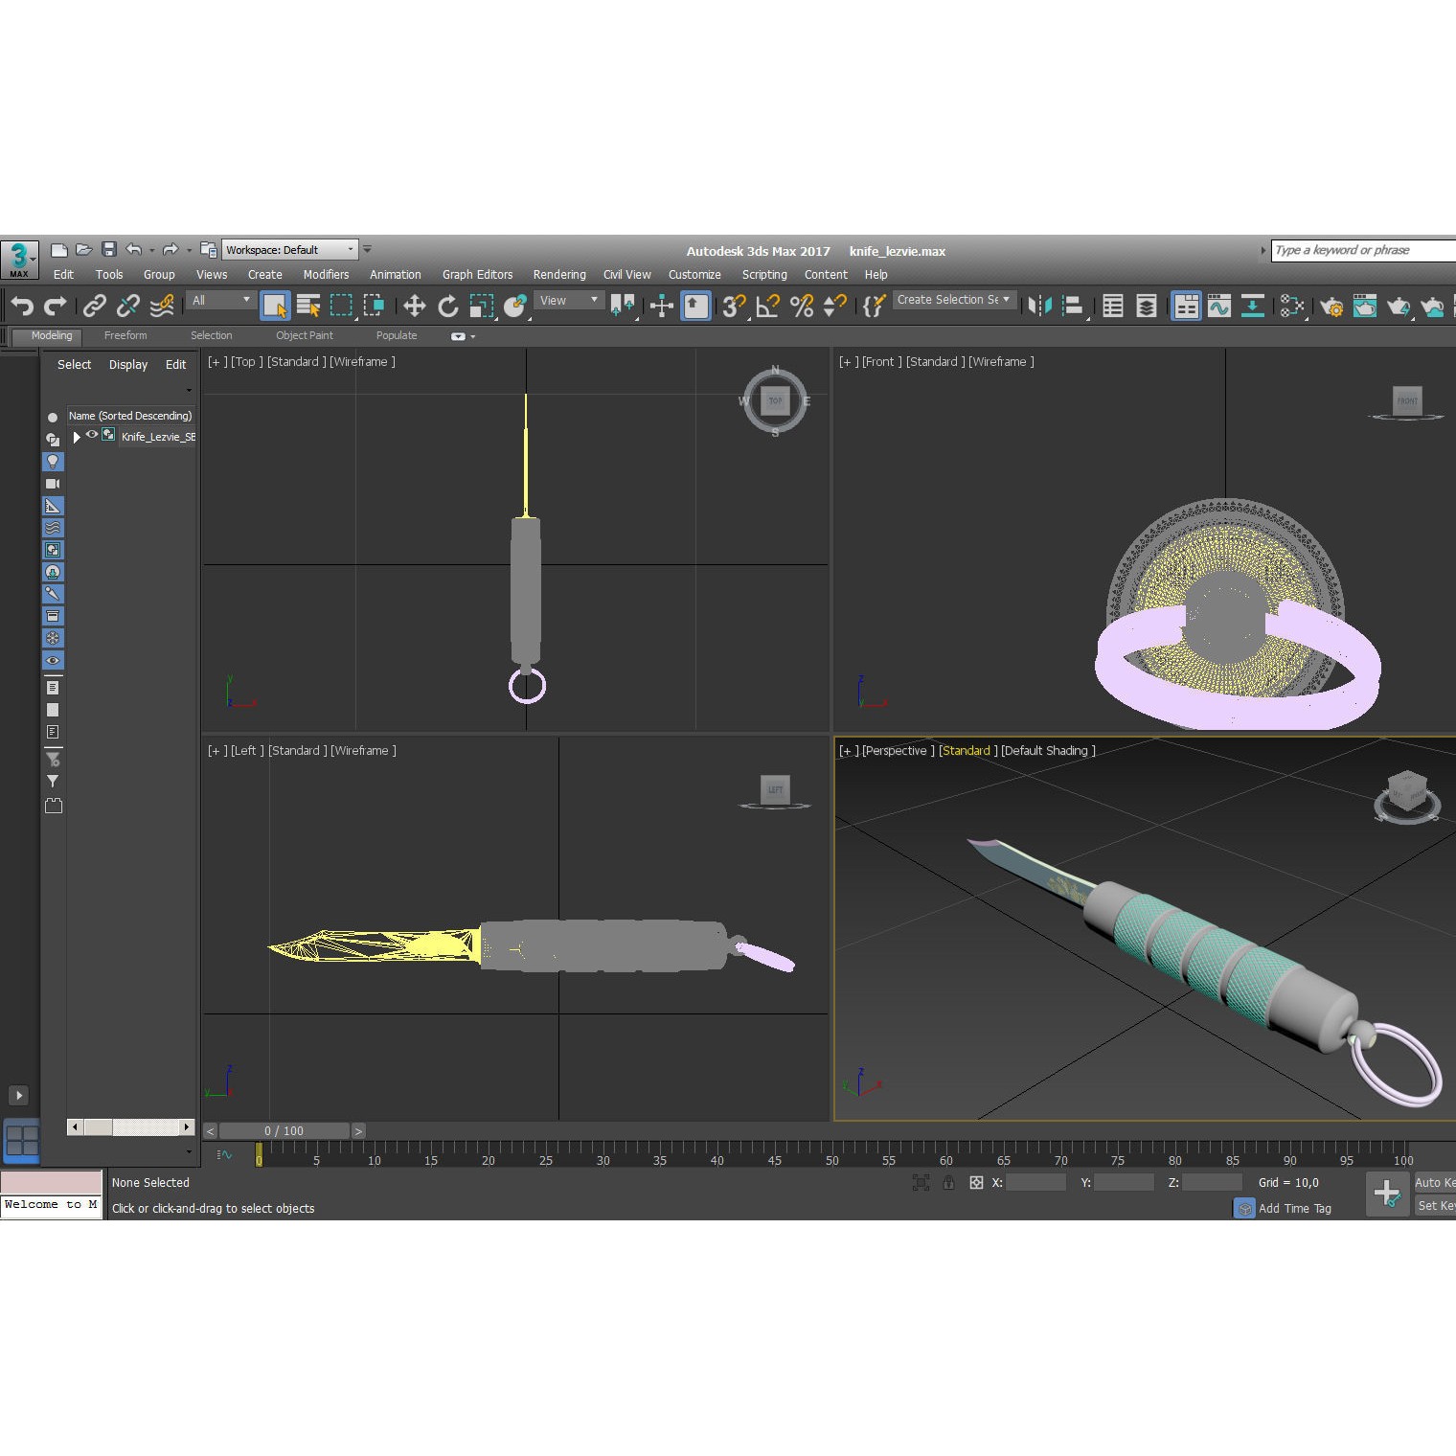Screen dimensions: 1456x1456
Task: Switch to the Object Paint ribbon tab
Action: 304,335
